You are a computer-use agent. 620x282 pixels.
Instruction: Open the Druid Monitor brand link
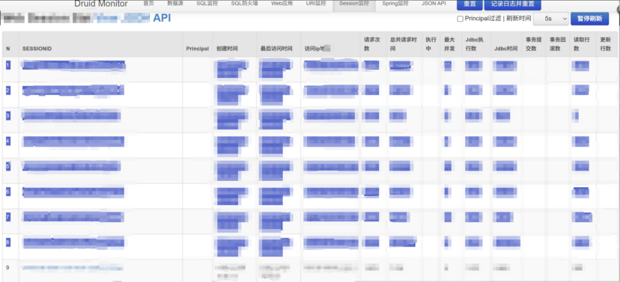pos(101,4)
